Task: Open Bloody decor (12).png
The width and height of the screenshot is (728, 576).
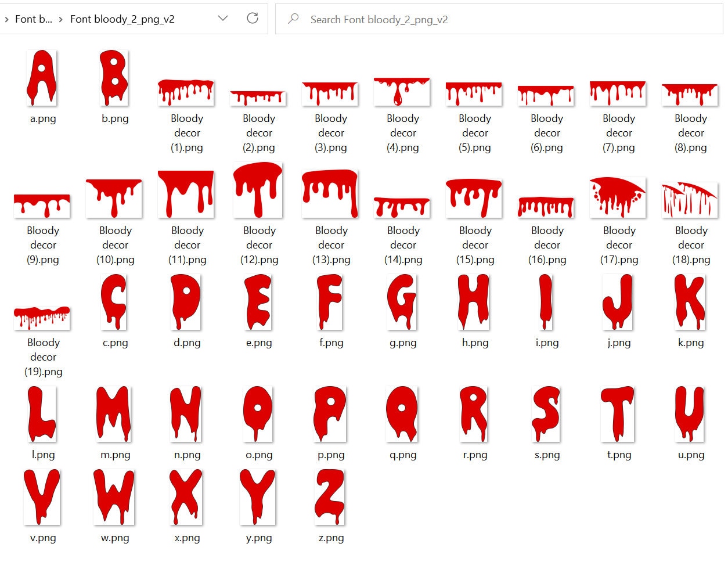Action: point(258,190)
